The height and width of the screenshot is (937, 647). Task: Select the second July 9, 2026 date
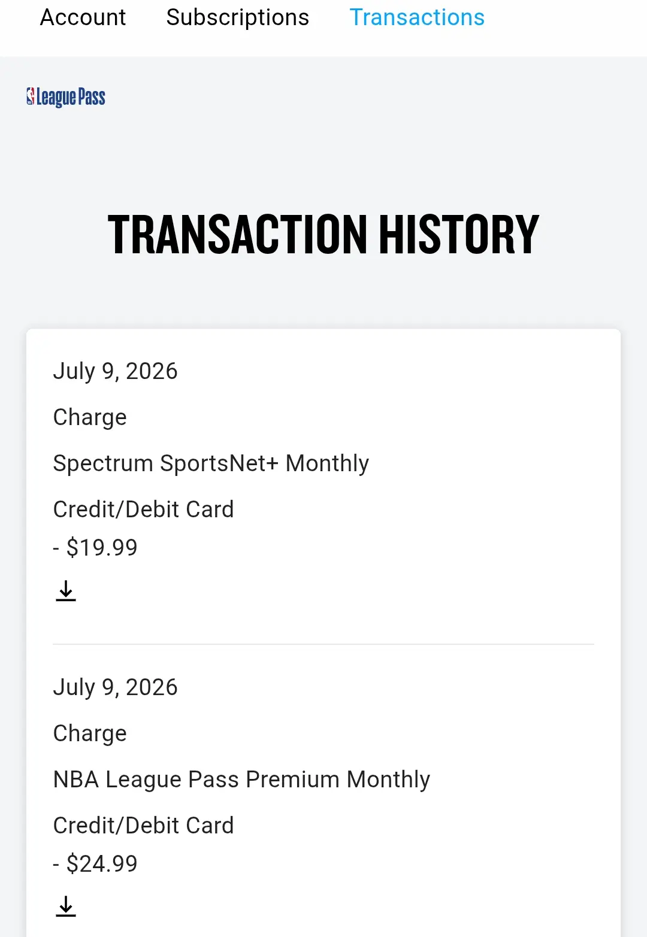click(115, 687)
